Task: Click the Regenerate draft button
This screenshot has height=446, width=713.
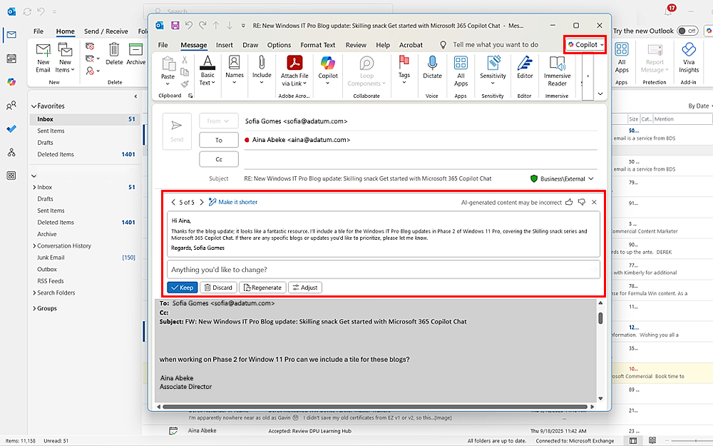Action: [262, 288]
